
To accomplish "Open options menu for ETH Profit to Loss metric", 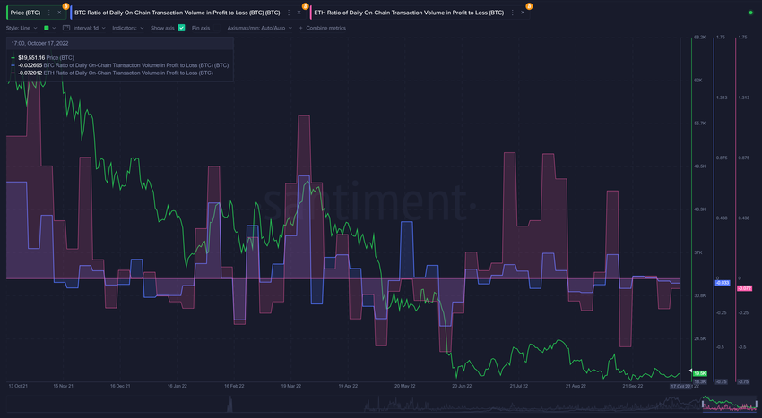I will click(x=515, y=14).
